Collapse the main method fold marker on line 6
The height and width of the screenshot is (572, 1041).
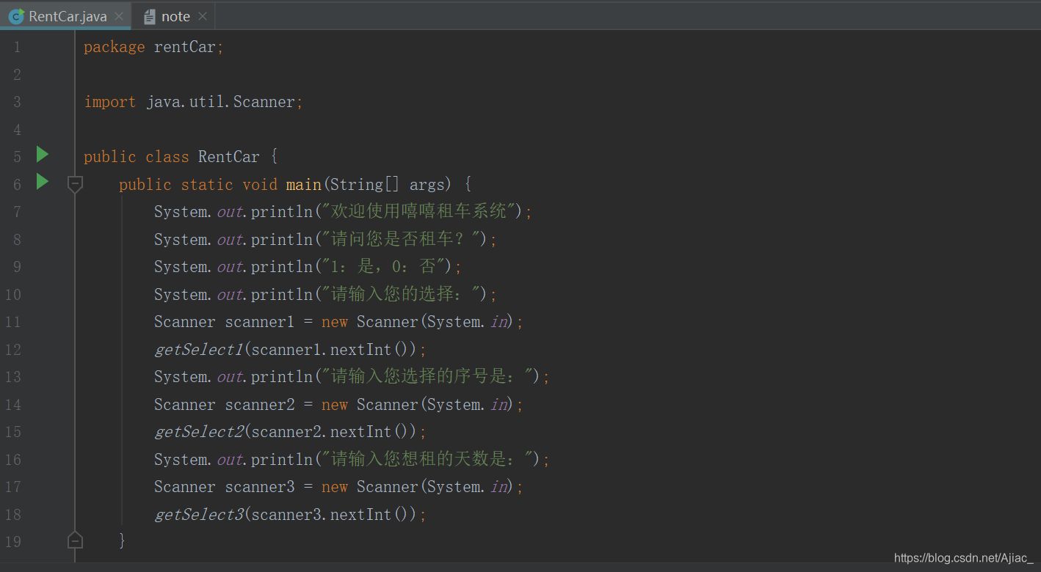75,184
